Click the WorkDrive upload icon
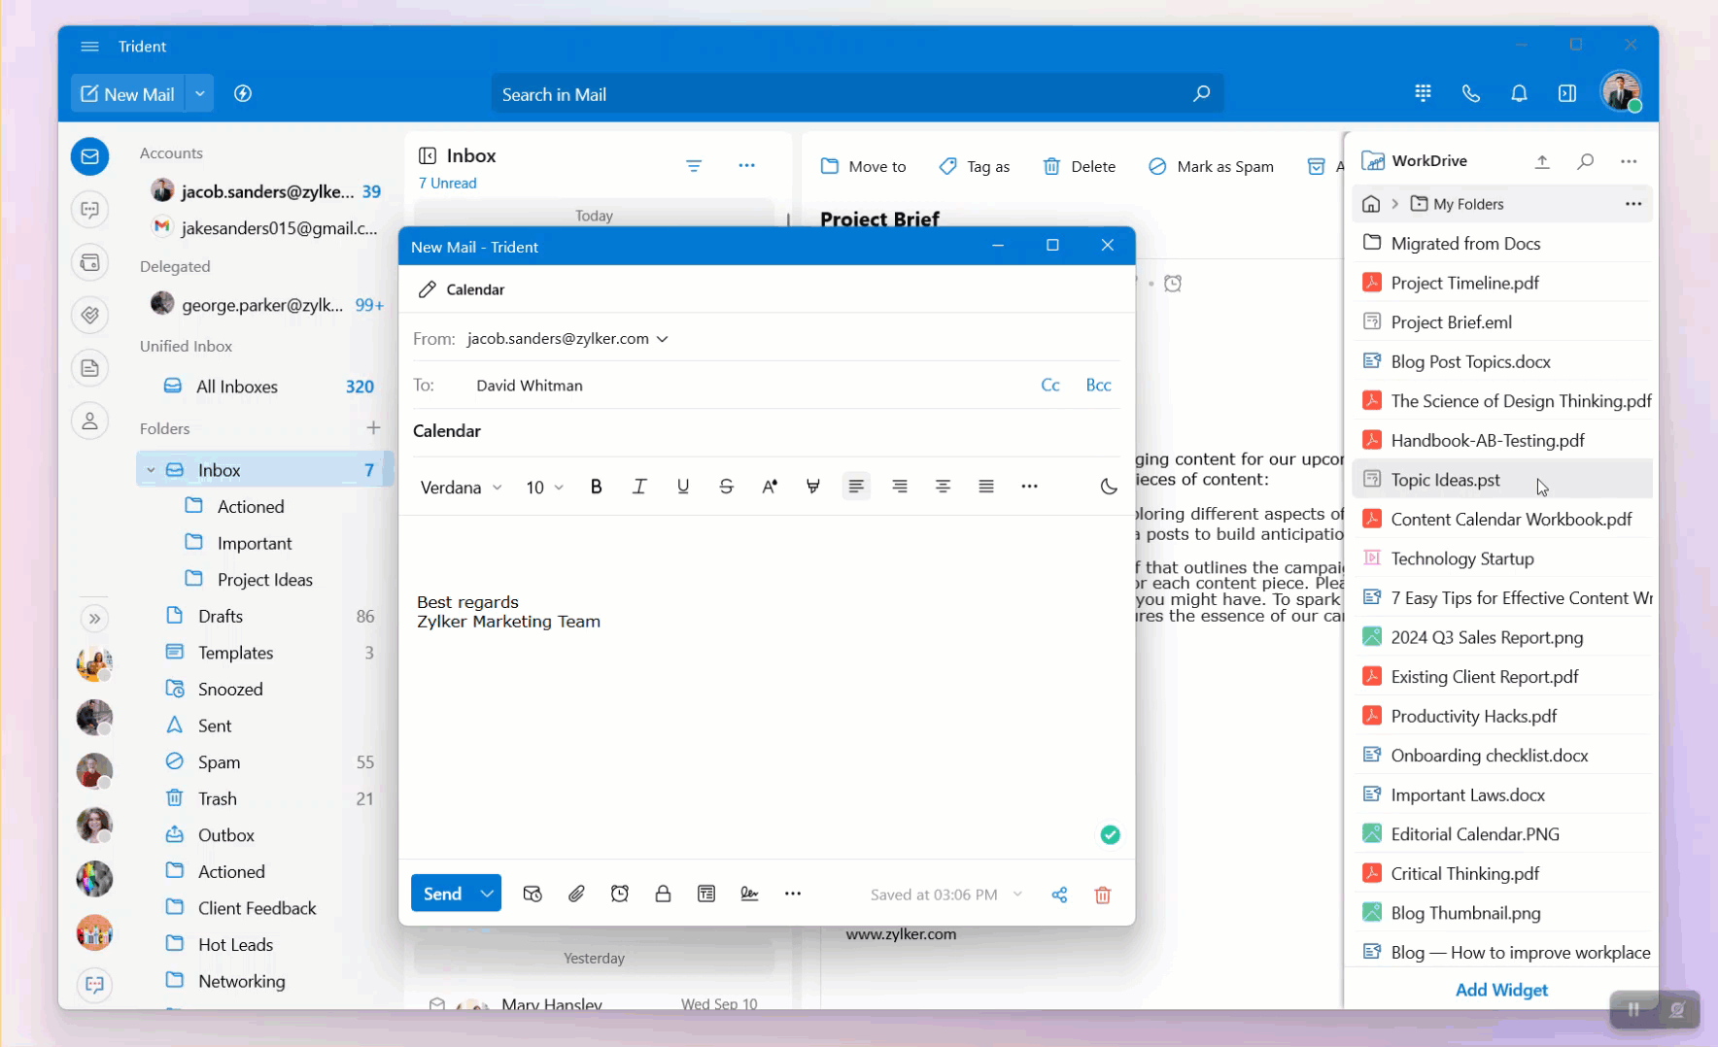Viewport: 1718px width, 1047px height. pyautogui.click(x=1542, y=161)
